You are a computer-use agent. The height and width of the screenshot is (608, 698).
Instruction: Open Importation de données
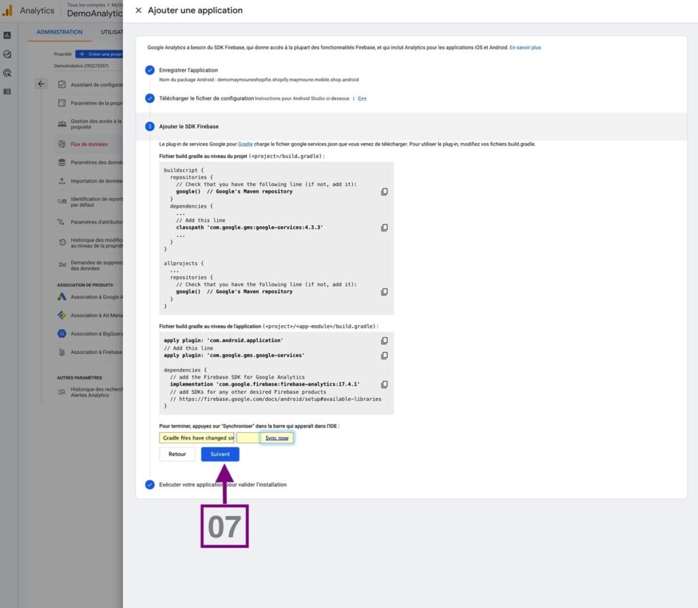pyautogui.click(x=91, y=181)
